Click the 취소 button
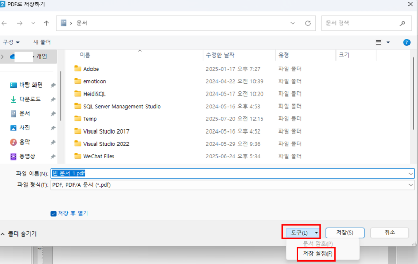This screenshot has height=264, width=418. 389,233
